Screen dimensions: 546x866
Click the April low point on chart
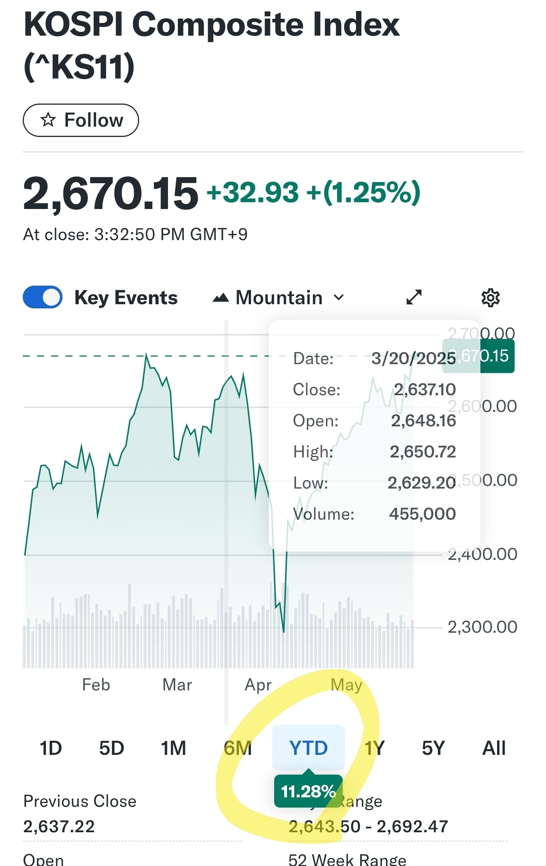pyautogui.click(x=284, y=631)
